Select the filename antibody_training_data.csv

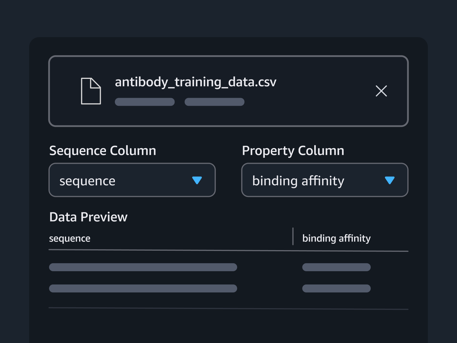coord(196,82)
